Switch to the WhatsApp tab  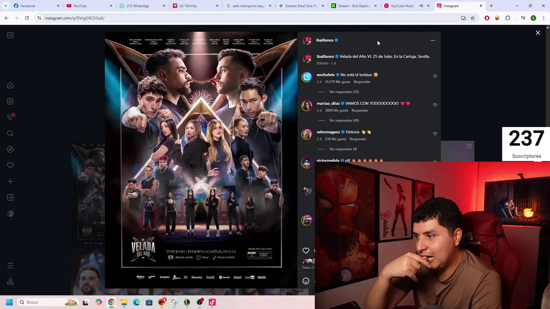click(143, 6)
